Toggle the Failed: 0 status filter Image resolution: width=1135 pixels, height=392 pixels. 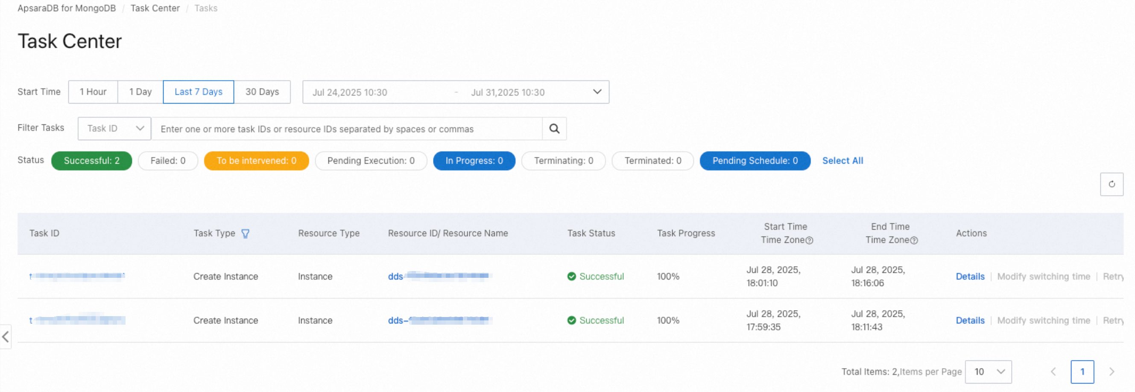[168, 161]
